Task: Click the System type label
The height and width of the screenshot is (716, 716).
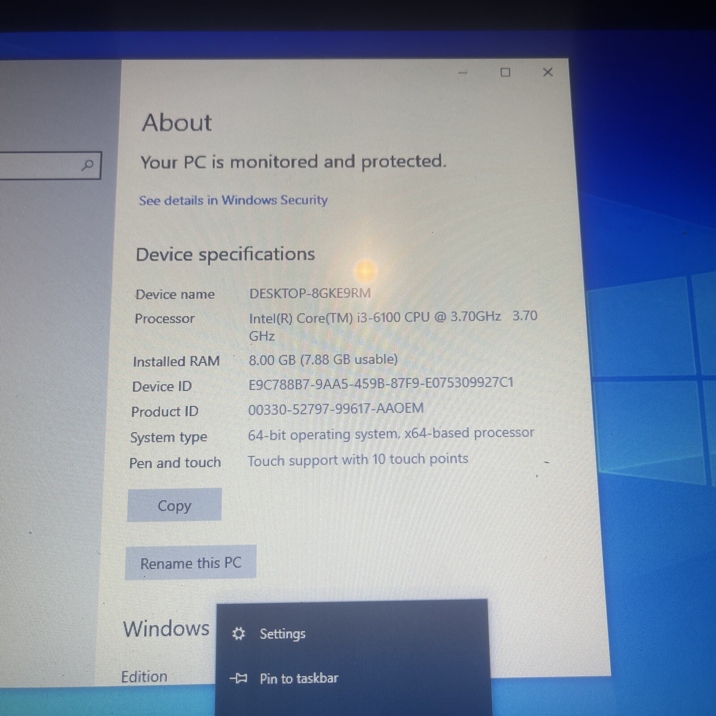Action: (x=169, y=437)
